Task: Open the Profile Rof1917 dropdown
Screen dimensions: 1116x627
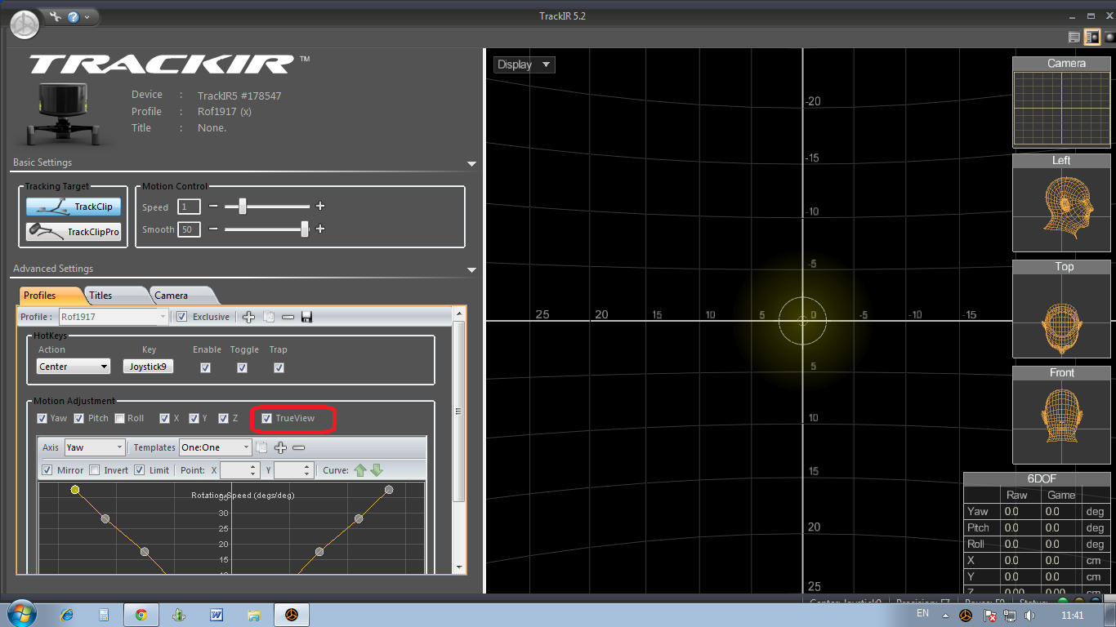Action: pyautogui.click(x=113, y=317)
